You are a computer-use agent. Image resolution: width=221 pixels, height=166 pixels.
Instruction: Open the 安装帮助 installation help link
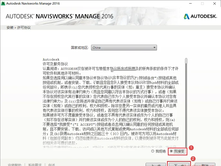15,165
